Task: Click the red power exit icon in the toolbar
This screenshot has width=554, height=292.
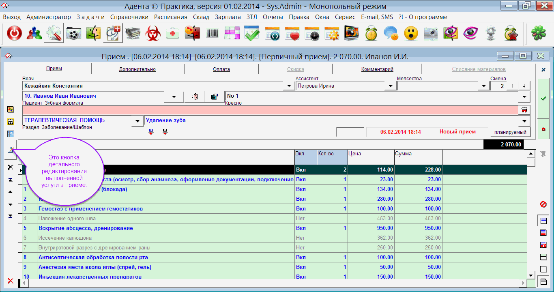Action: (x=15, y=34)
